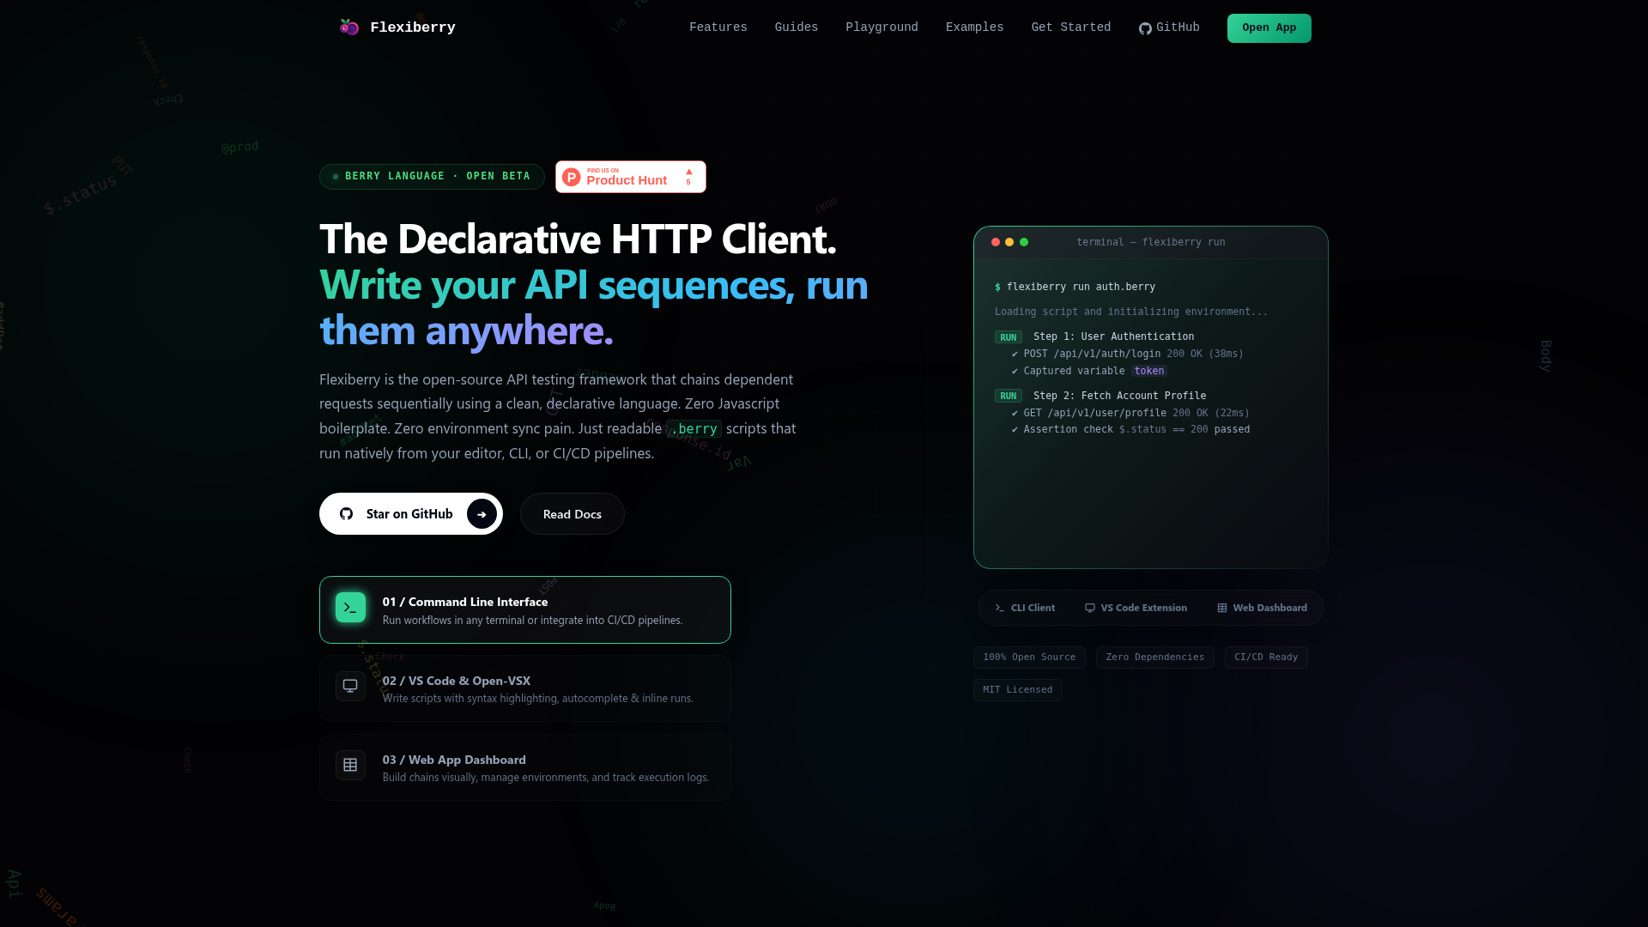
Task: Click the grid icon on Web Dashboard tab
Action: click(x=1222, y=608)
